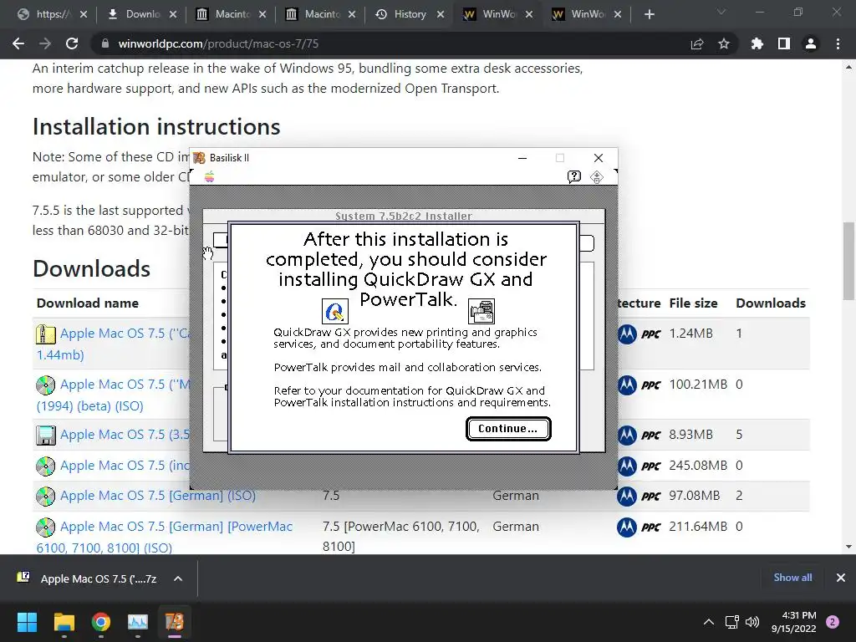
Task: Switch to the History tab
Action: click(410, 14)
